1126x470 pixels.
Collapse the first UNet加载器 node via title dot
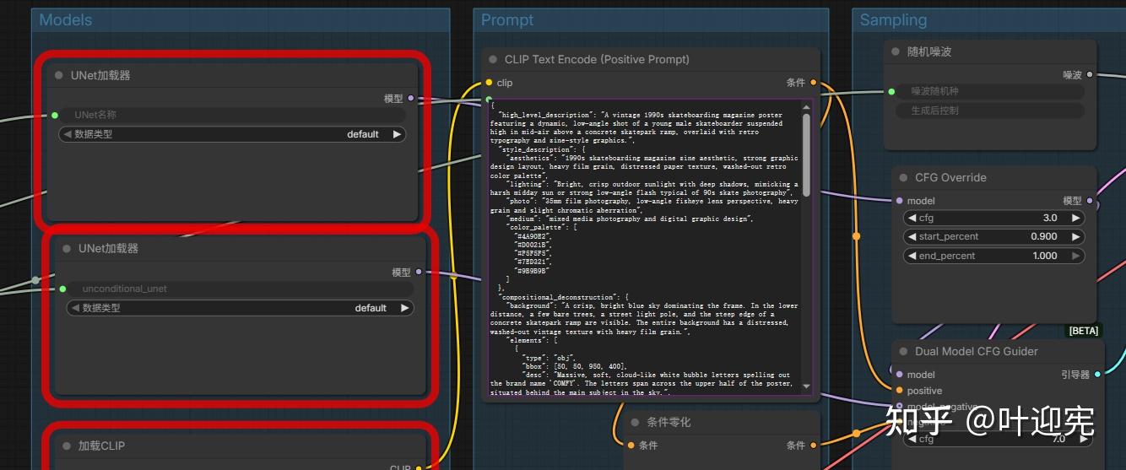pyautogui.click(x=59, y=75)
